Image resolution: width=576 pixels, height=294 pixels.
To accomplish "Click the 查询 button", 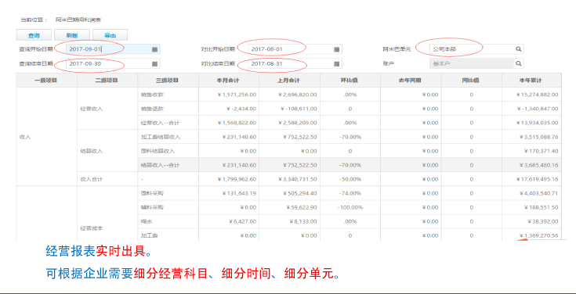I will pyautogui.click(x=34, y=35).
